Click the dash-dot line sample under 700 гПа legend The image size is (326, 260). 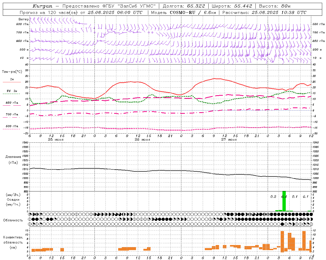click(12, 118)
